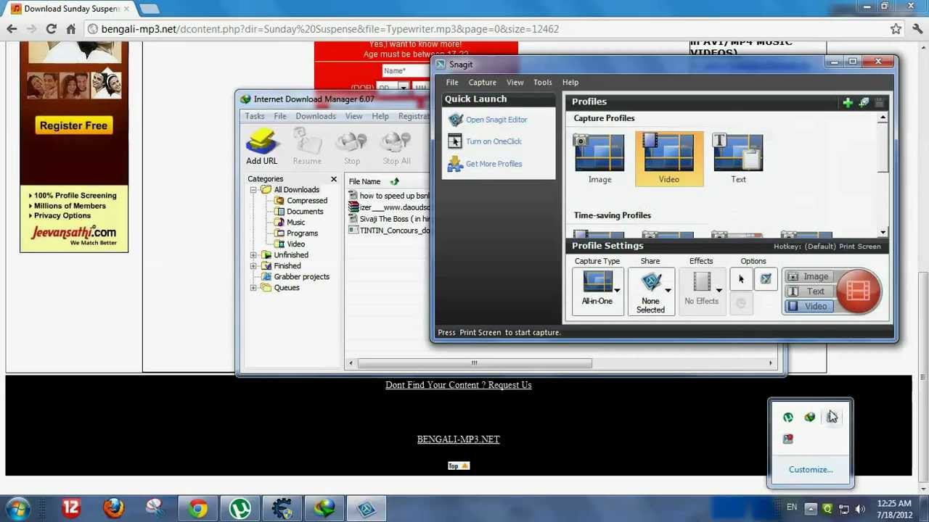The height and width of the screenshot is (522, 929).
Task: Expand the Grabber projects node
Action: pos(253,277)
